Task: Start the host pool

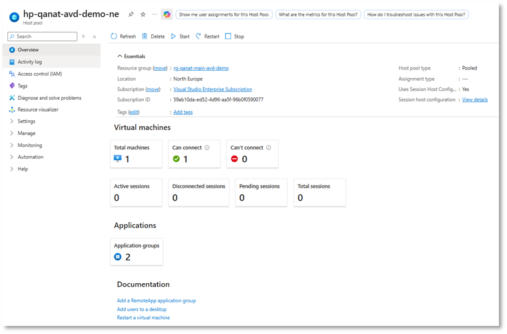Action: (x=180, y=36)
